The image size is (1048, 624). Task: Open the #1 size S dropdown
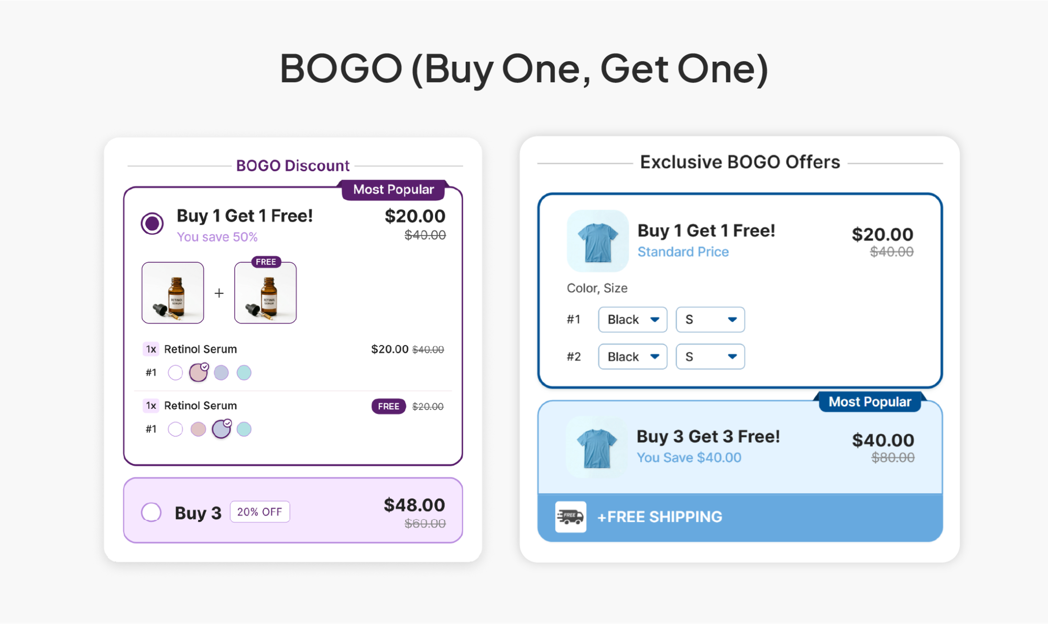(x=710, y=319)
